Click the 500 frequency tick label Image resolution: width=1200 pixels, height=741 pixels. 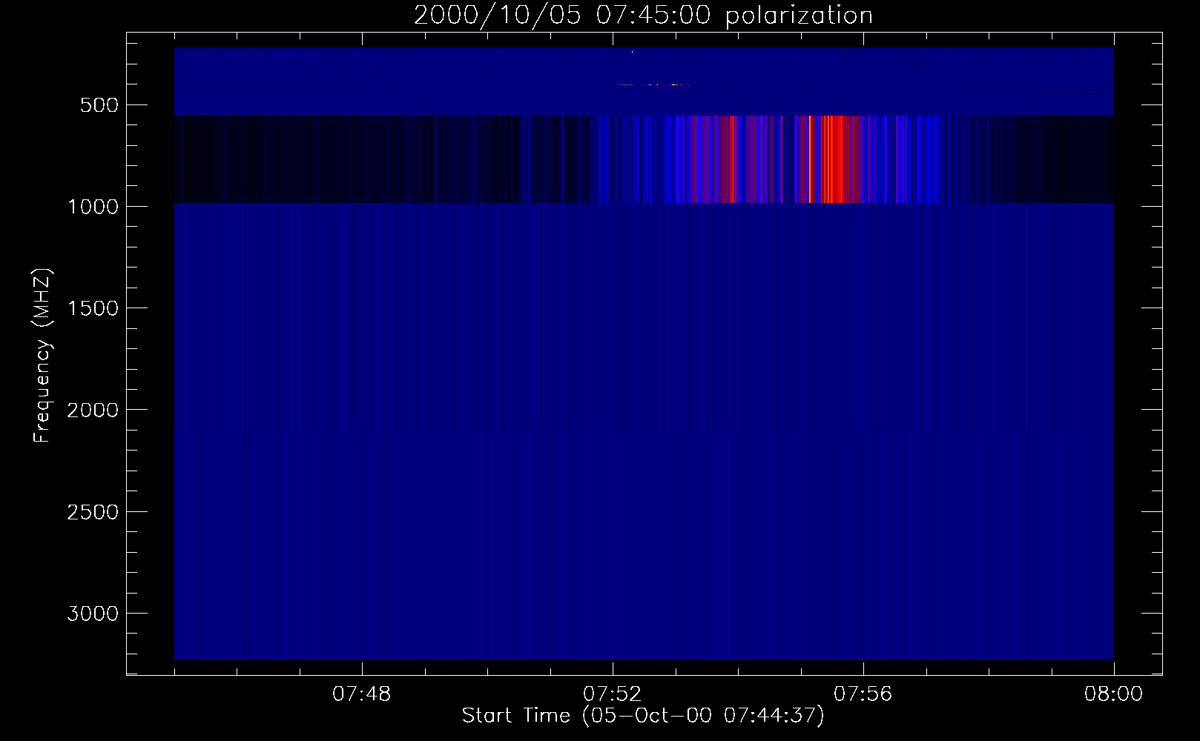point(100,105)
